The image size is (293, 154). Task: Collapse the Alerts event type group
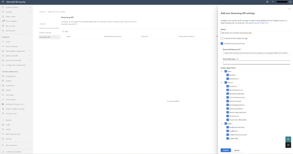point(222,71)
